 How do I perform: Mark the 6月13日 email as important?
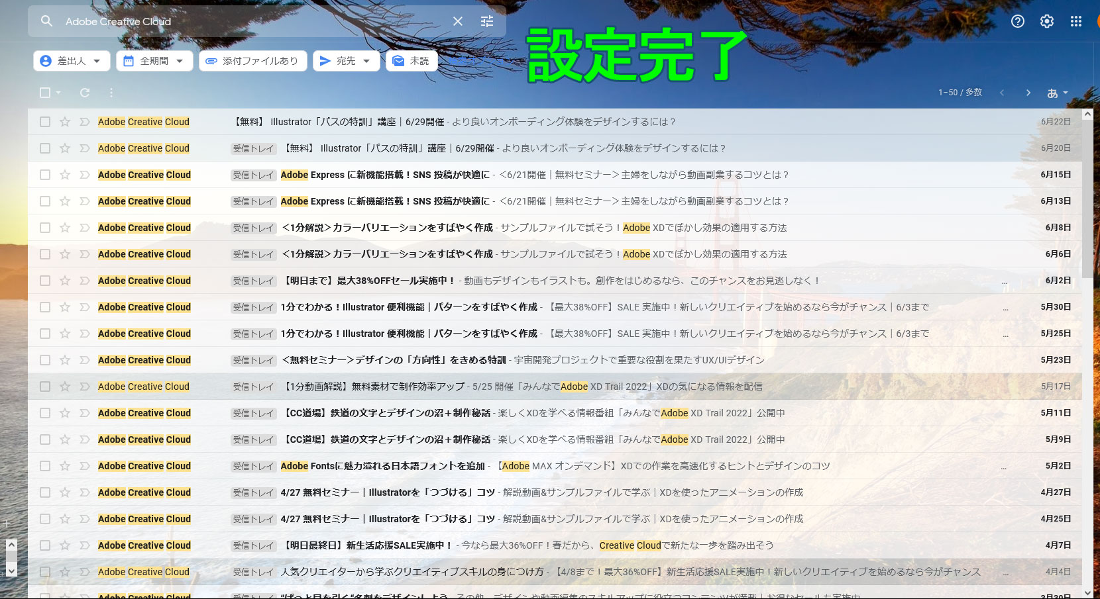pyautogui.click(x=84, y=201)
